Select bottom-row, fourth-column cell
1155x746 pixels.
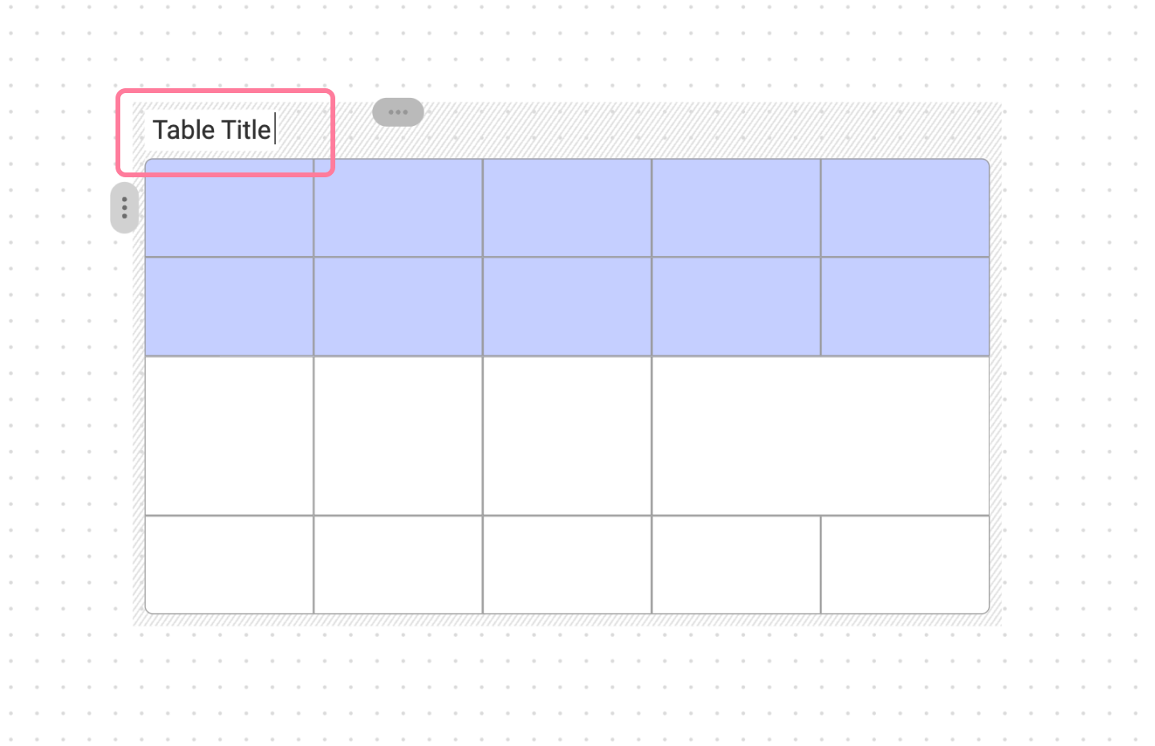tap(736, 565)
